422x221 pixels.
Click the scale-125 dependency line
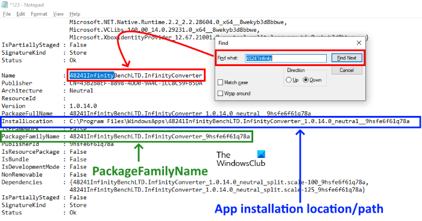(x=217, y=190)
